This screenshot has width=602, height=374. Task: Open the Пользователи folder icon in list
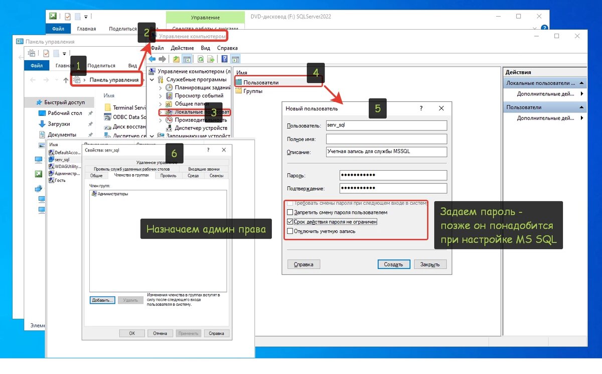[x=238, y=82]
